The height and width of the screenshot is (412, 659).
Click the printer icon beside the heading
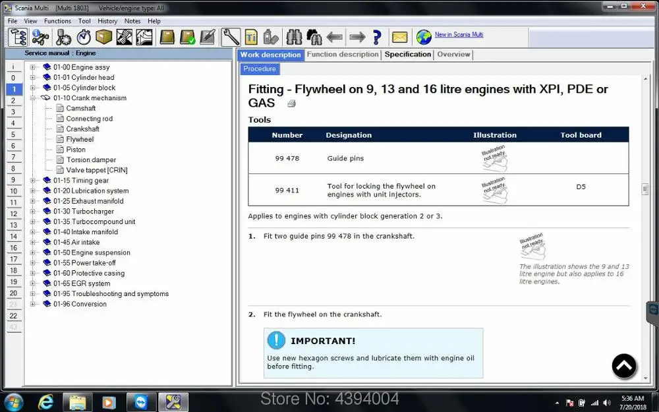pos(291,103)
